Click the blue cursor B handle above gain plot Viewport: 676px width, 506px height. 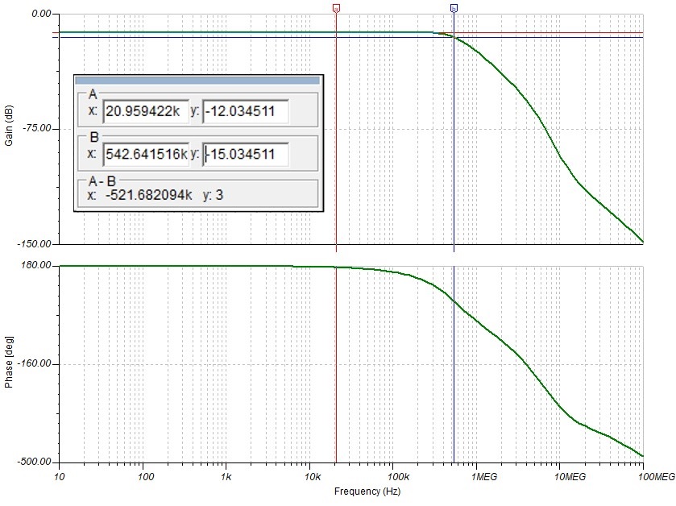point(454,7)
